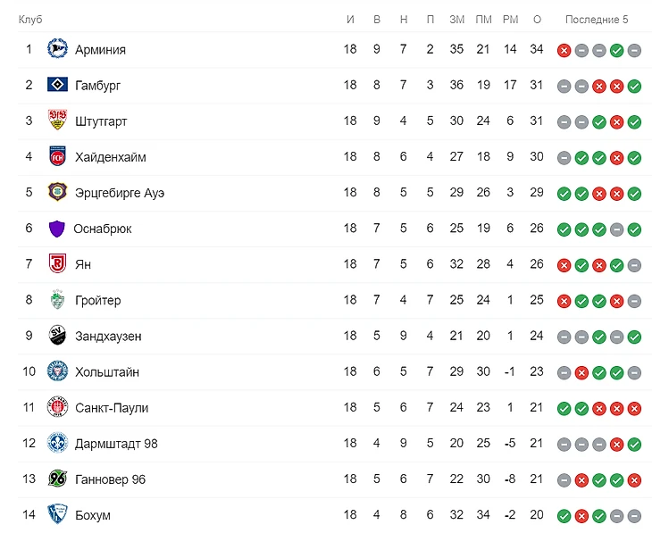Click the St. Pauli club crest
The image size is (652, 533).
(x=57, y=408)
